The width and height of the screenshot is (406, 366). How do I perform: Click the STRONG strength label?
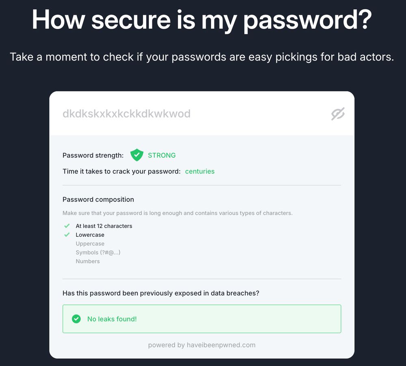162,155
